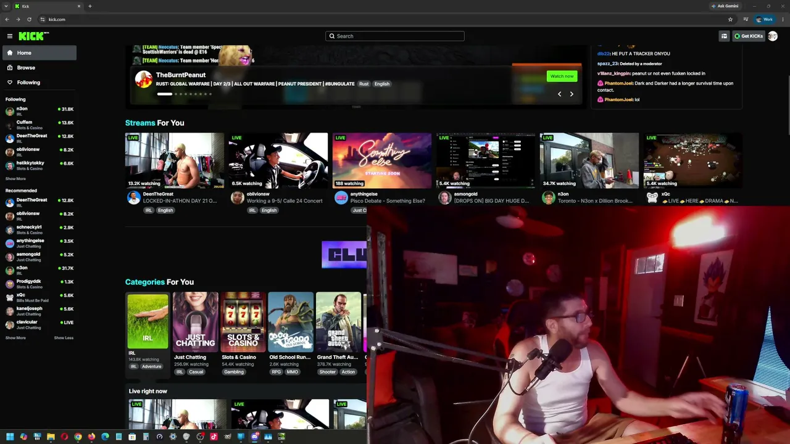Image resolution: width=790 pixels, height=444 pixels.
Task: Open Discord from the taskbar
Action: point(254,437)
